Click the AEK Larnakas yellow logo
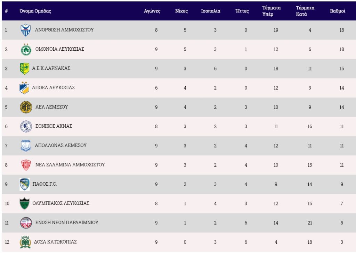 tap(24, 69)
